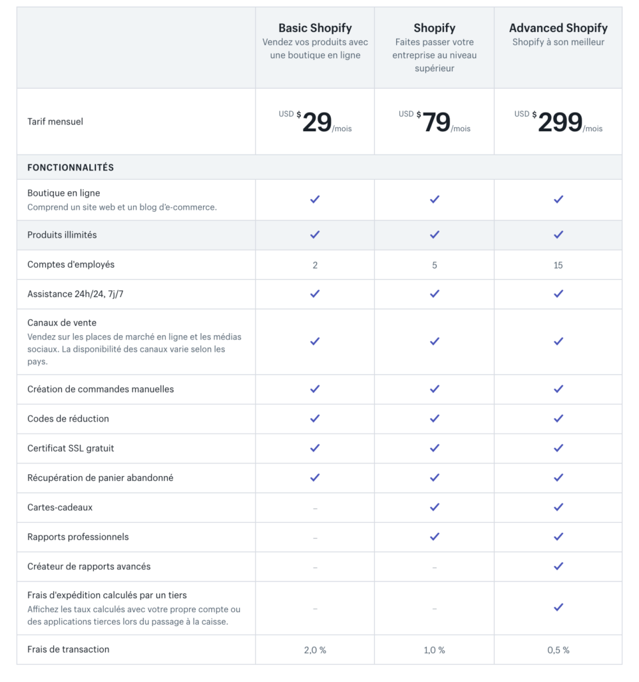Select the middle Shopify plan heading
The width and height of the screenshot is (639, 682).
(x=434, y=28)
